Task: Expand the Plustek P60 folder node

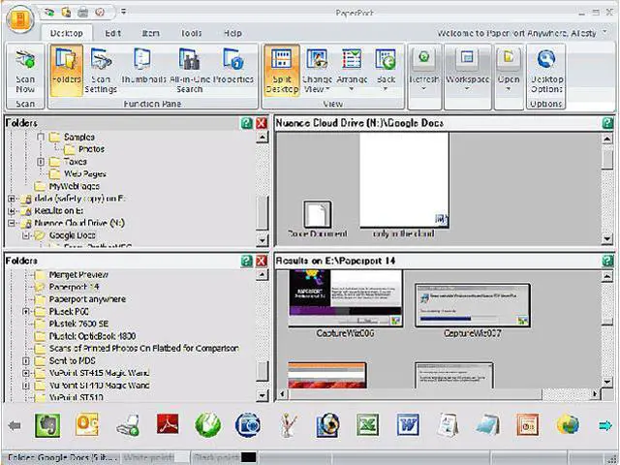Action: 27,313
